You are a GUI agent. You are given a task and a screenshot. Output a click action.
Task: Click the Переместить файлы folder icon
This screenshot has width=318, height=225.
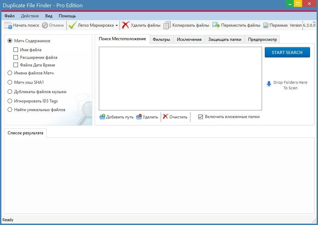(216, 25)
